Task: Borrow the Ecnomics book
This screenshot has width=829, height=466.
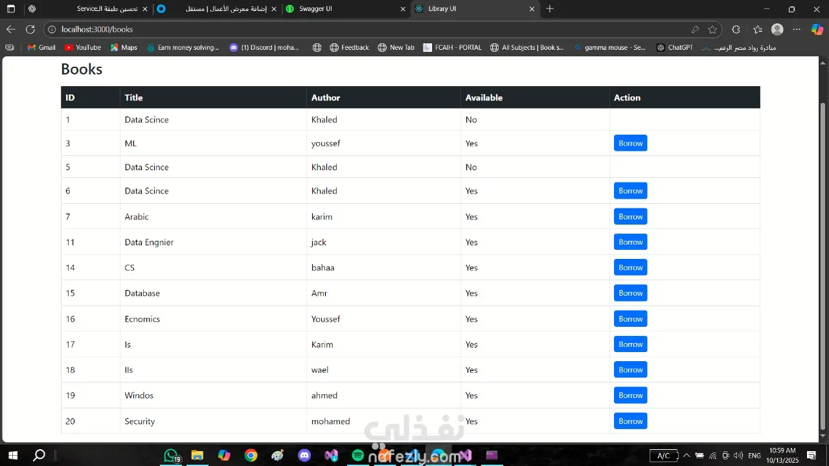Action: (x=630, y=319)
